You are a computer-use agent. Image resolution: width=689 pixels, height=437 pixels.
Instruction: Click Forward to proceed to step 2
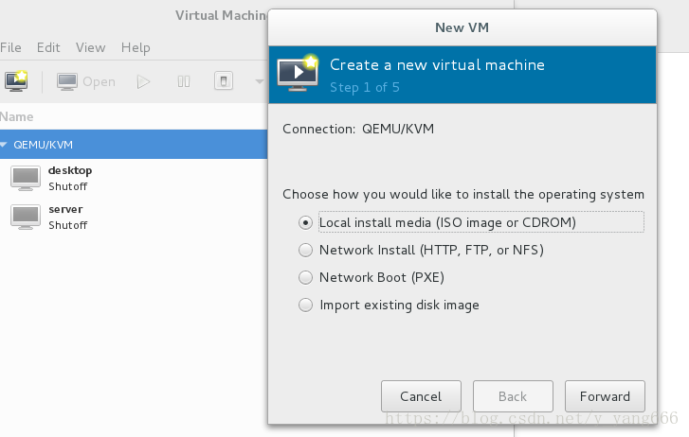tap(605, 396)
